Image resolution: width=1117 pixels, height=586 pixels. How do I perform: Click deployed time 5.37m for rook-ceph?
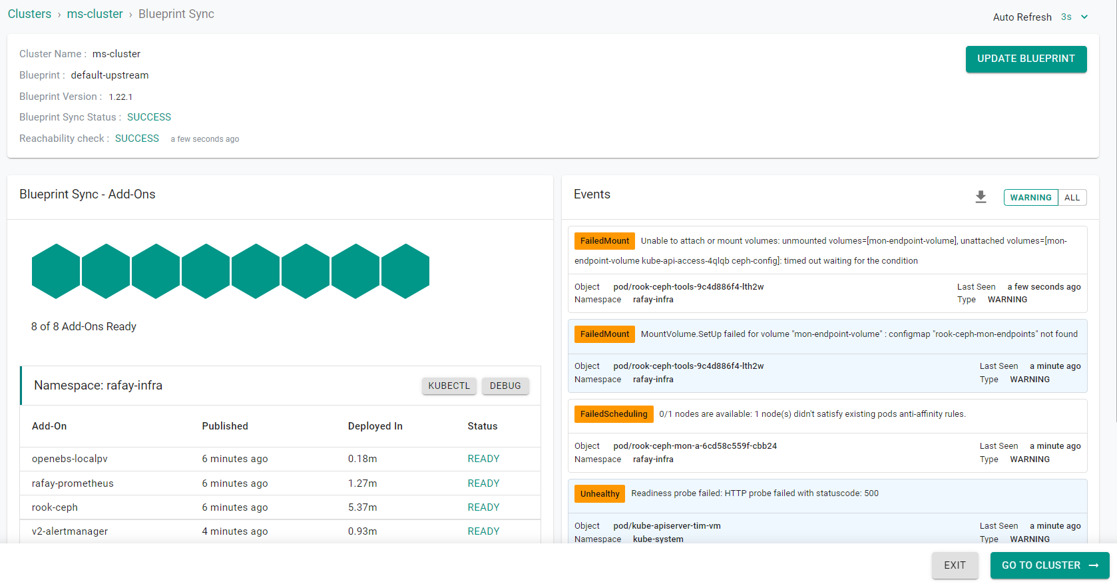pyautogui.click(x=363, y=507)
